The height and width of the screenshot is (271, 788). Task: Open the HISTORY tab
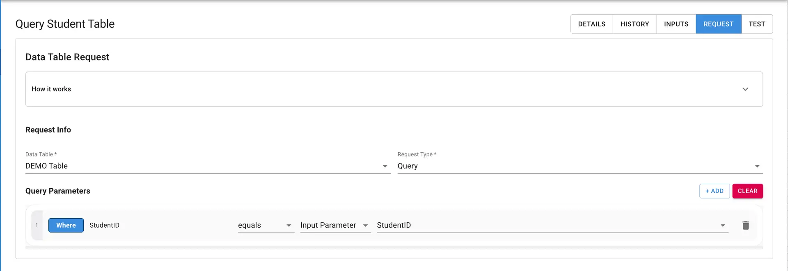pyautogui.click(x=635, y=24)
